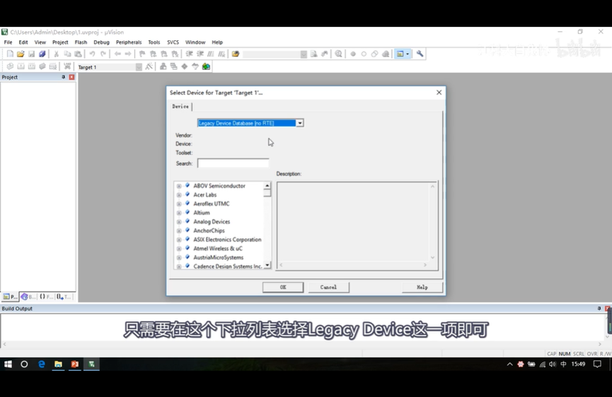Open the Flash menu
This screenshot has width=612, height=397.
81,42
